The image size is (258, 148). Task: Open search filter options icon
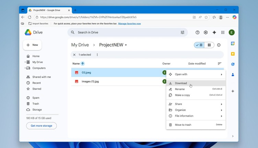(x=183, y=33)
